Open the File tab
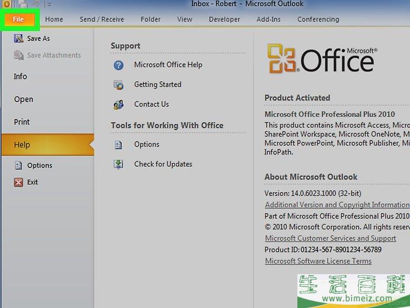The width and height of the screenshot is (410, 308). [x=19, y=19]
